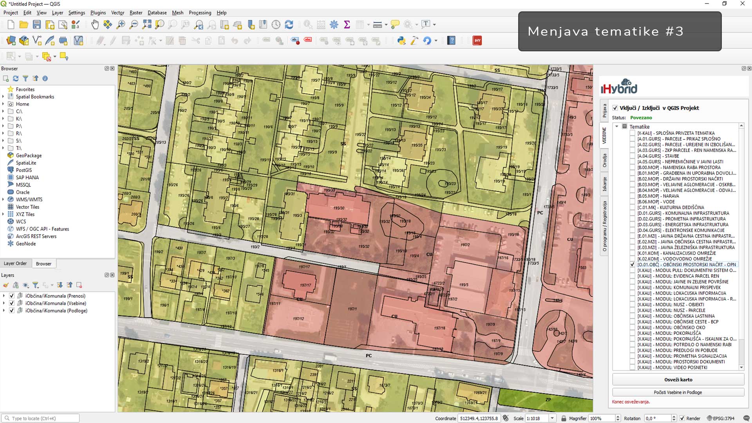Switch to the Layer Order tab
752x423 pixels.
[15, 264]
